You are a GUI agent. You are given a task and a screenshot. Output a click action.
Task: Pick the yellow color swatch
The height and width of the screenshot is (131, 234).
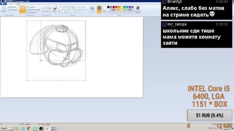point(122,7)
